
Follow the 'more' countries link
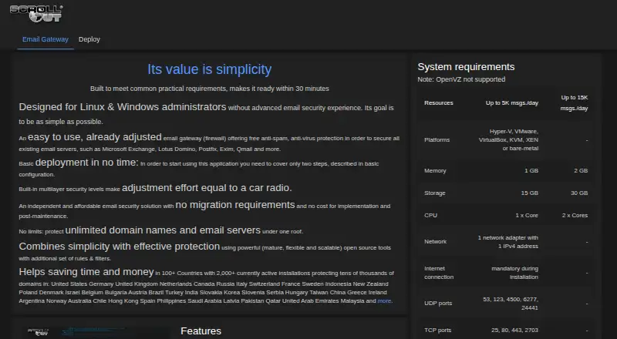pos(384,300)
